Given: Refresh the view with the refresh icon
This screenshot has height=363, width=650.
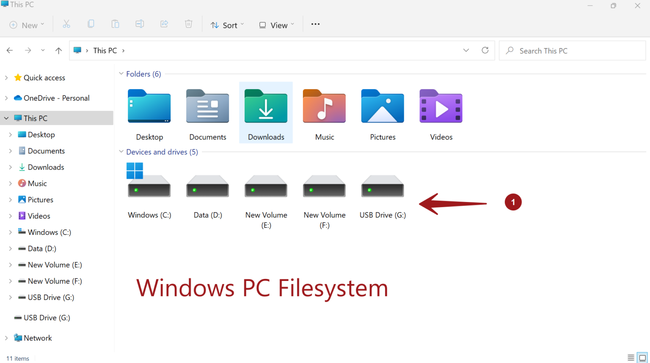Looking at the screenshot, I should coord(485,50).
